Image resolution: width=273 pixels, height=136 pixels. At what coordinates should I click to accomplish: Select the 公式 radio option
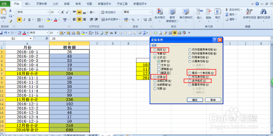pyautogui.click(x=155, y=58)
